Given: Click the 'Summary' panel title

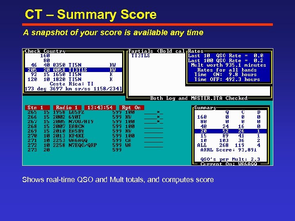Looking at the screenshot, I should coord(205,108).
